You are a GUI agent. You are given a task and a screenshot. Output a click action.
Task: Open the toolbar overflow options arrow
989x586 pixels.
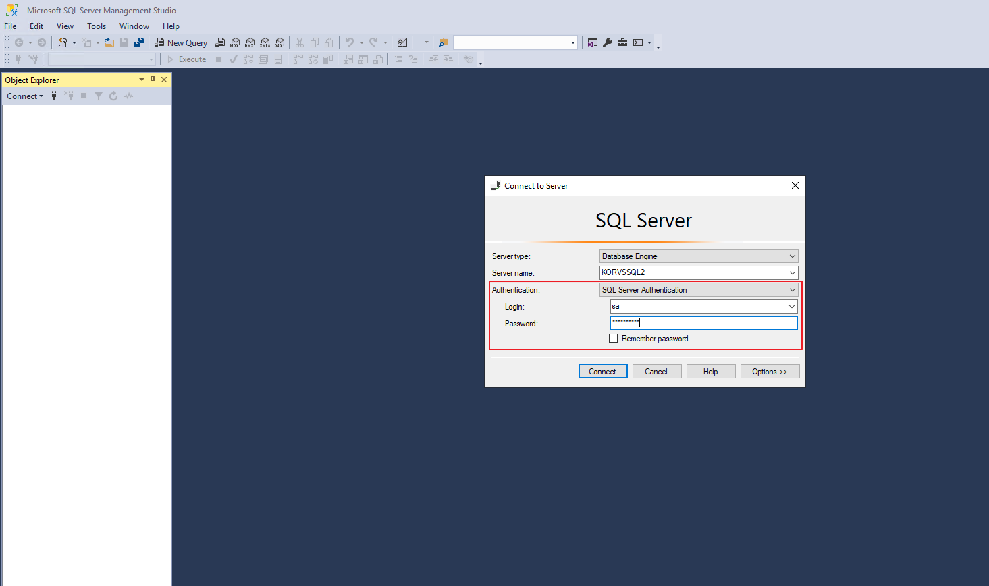(658, 46)
